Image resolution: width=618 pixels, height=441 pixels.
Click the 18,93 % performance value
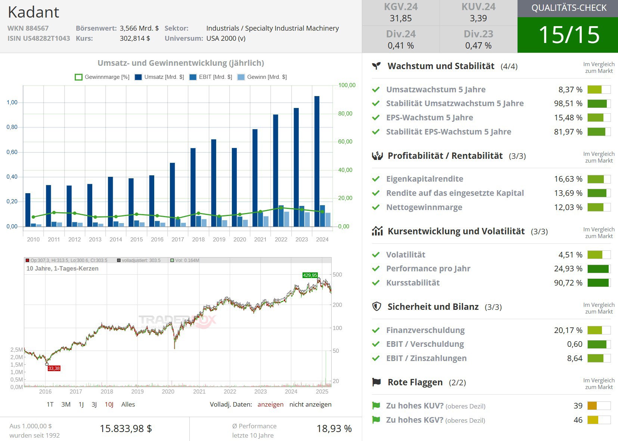click(334, 429)
